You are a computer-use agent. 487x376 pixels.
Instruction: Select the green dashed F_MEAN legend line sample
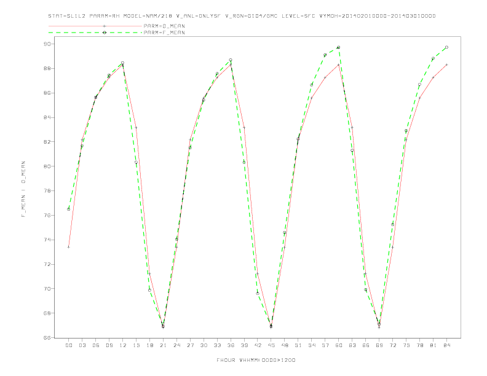click(x=95, y=33)
